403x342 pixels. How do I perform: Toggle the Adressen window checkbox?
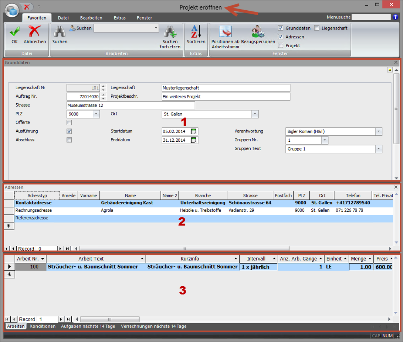pyautogui.click(x=281, y=37)
